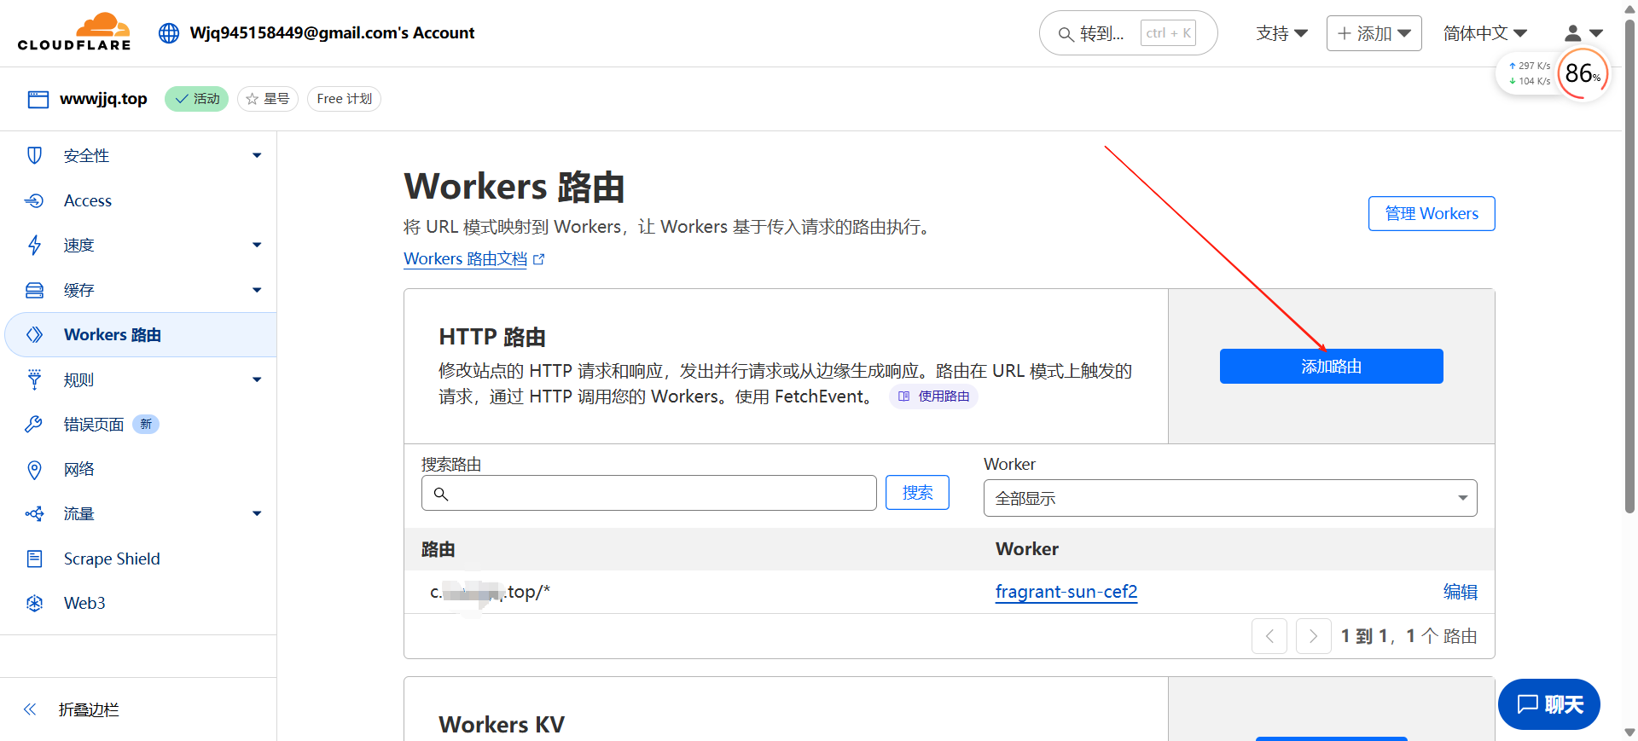
Task: Open the user profile icon menu
Action: tap(1583, 33)
